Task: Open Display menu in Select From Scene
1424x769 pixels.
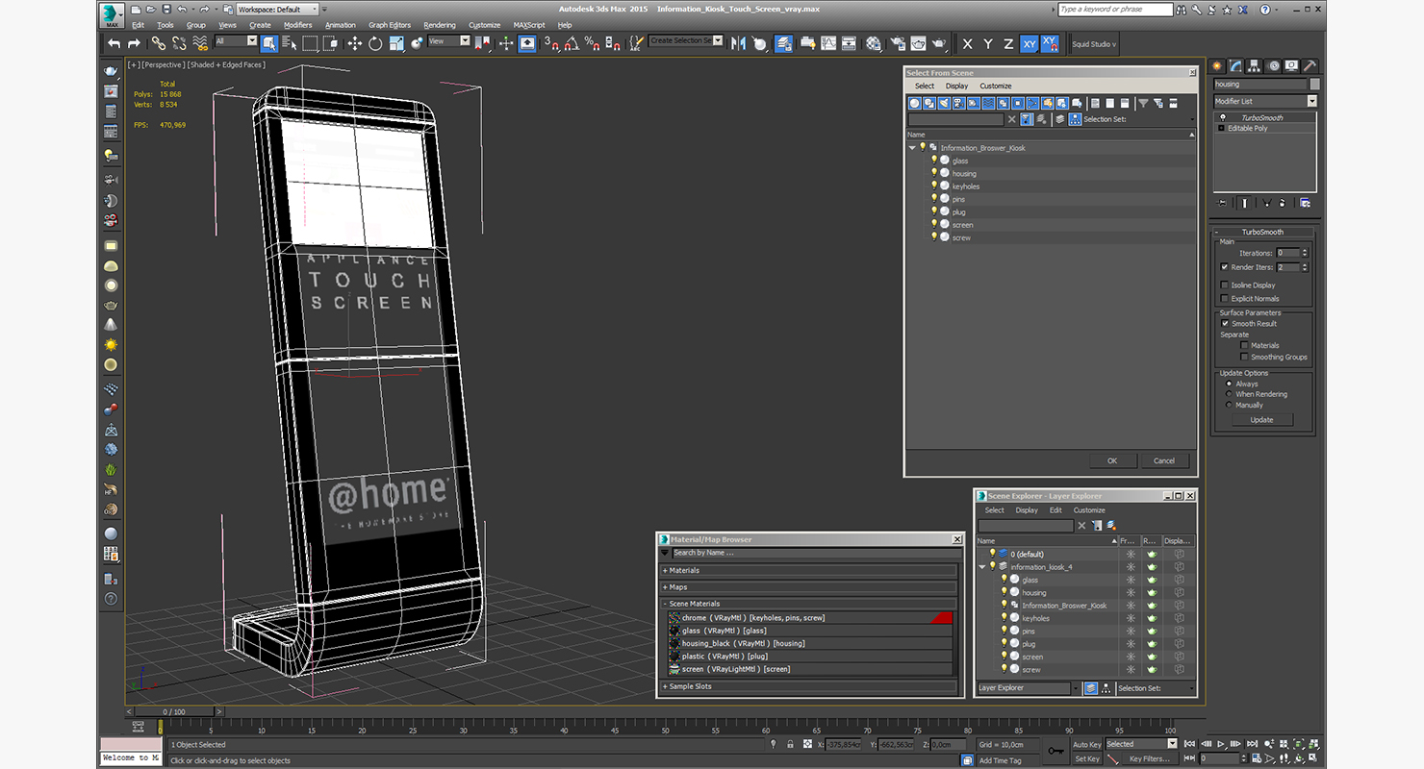Action: click(x=956, y=86)
